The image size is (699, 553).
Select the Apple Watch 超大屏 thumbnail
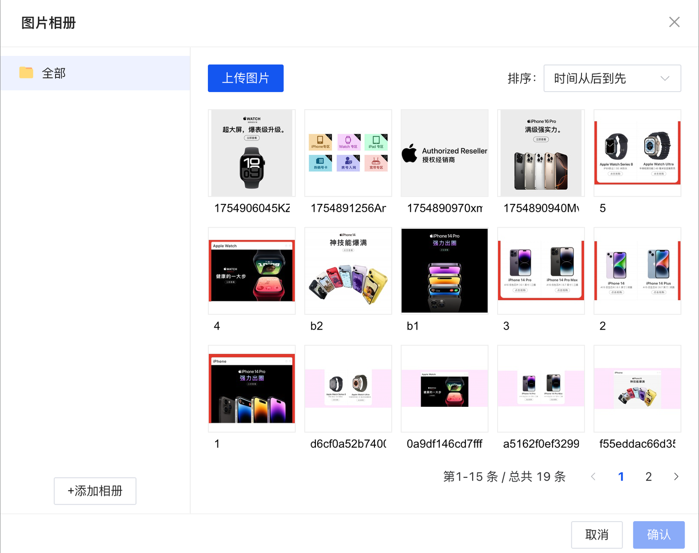252,153
